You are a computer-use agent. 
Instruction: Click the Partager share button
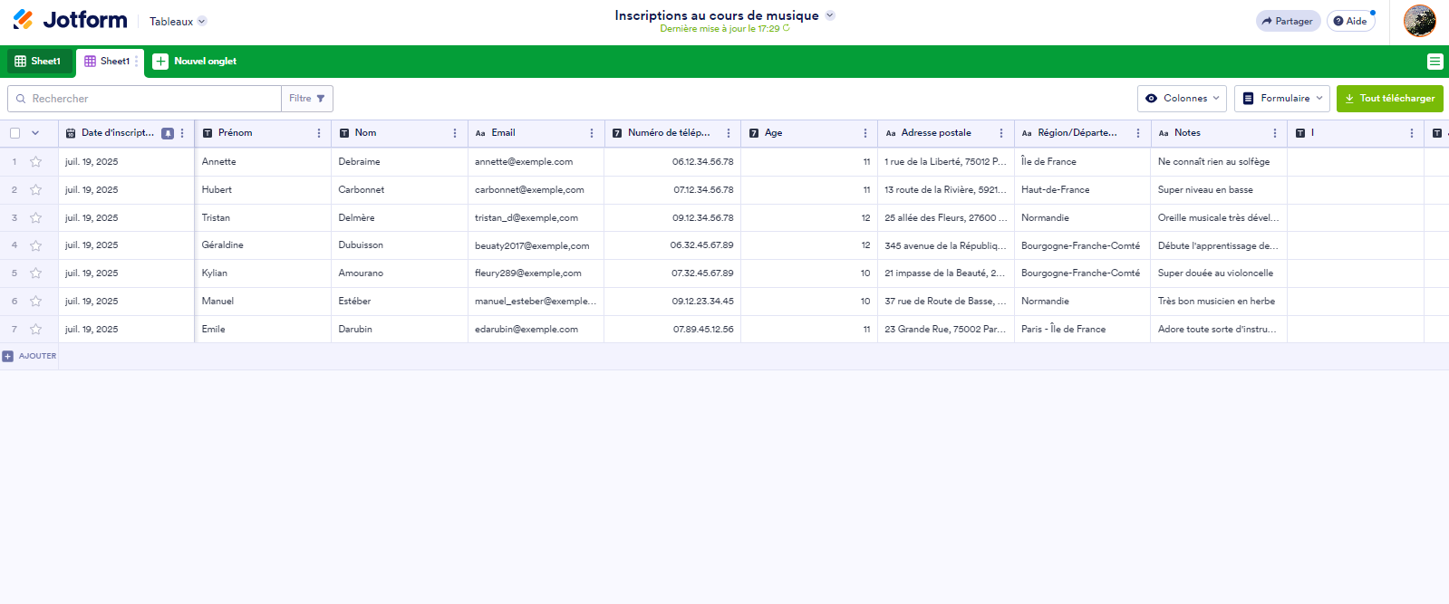point(1288,21)
